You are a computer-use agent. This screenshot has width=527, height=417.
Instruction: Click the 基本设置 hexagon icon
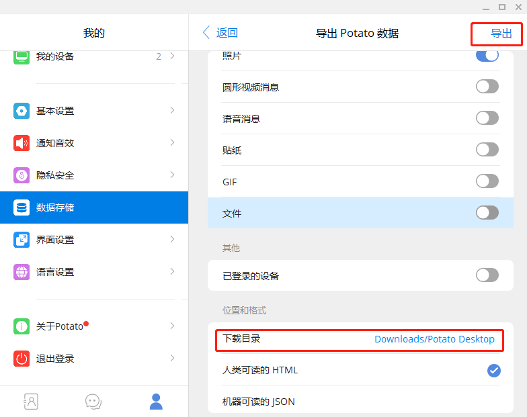point(22,111)
